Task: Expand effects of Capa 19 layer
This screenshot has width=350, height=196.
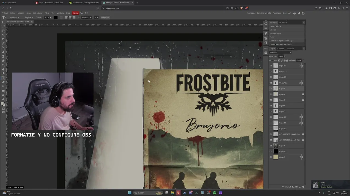Action: (303, 117)
